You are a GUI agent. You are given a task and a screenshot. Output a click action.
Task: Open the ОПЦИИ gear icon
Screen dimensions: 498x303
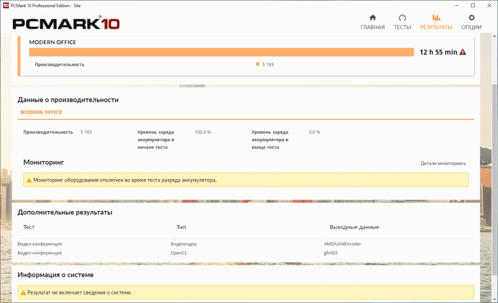coord(471,17)
